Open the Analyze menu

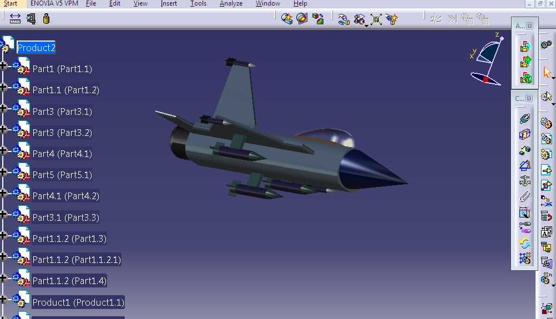coord(231,3)
